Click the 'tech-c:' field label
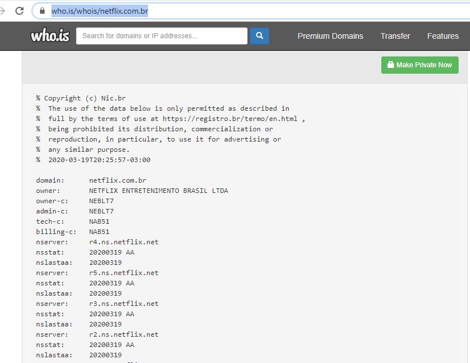The image size is (470, 363). pyautogui.click(x=50, y=221)
